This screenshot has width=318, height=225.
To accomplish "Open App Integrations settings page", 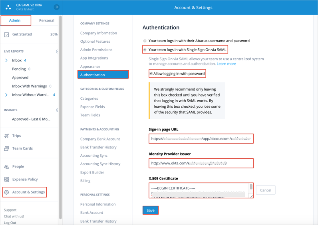I will (x=94, y=58).
